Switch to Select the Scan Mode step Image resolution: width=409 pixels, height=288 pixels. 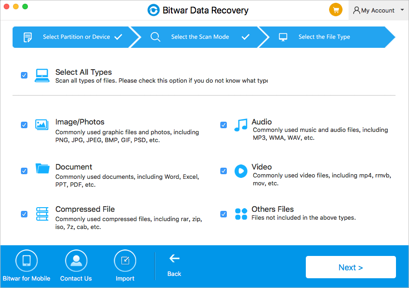[199, 37]
